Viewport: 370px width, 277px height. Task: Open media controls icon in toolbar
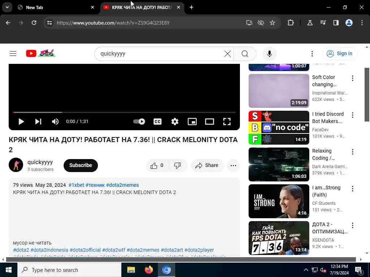coord(323,23)
